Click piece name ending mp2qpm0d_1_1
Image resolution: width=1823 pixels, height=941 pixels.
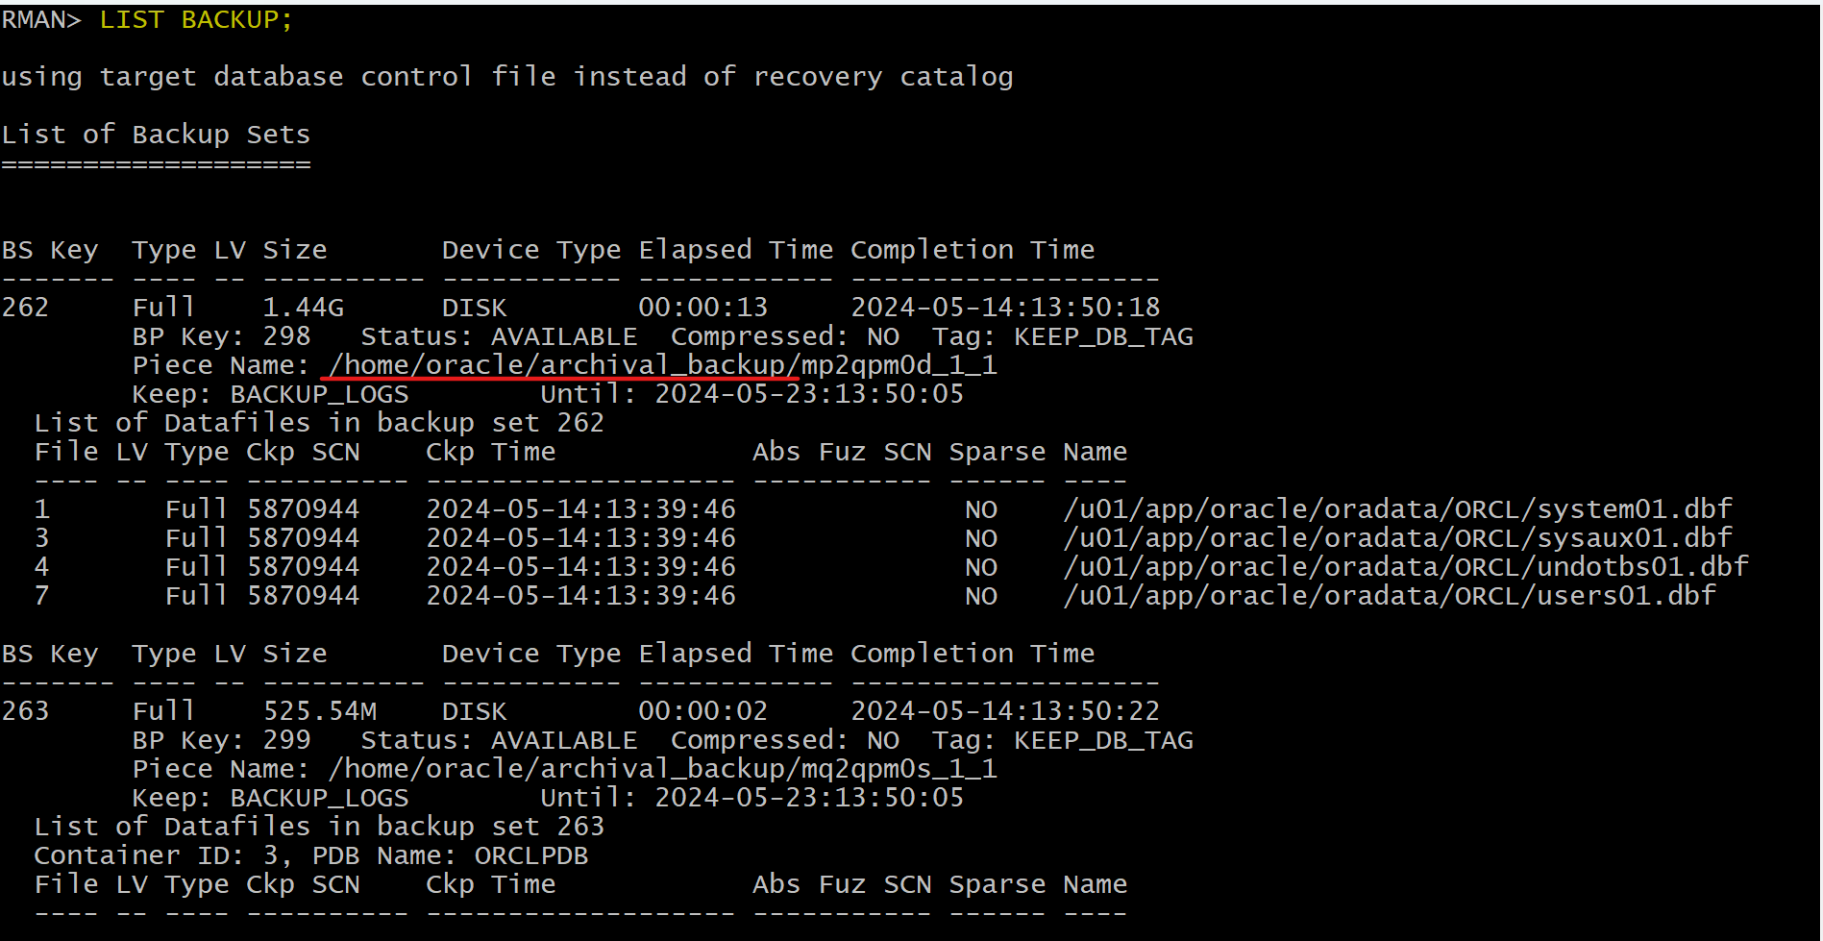662,365
